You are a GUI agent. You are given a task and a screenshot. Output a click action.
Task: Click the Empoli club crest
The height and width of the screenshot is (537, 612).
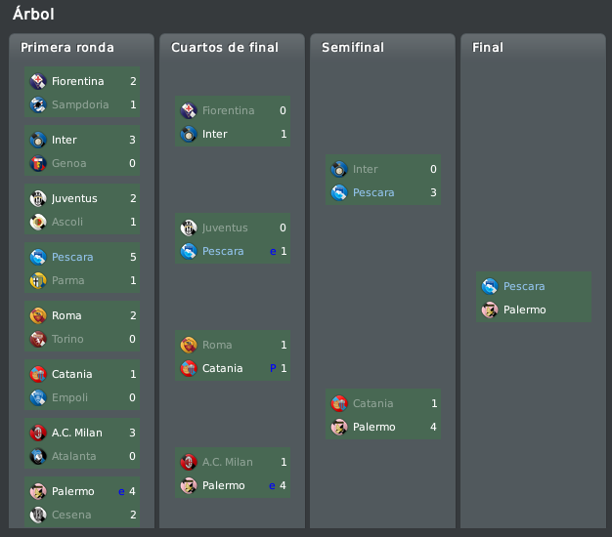(x=38, y=398)
